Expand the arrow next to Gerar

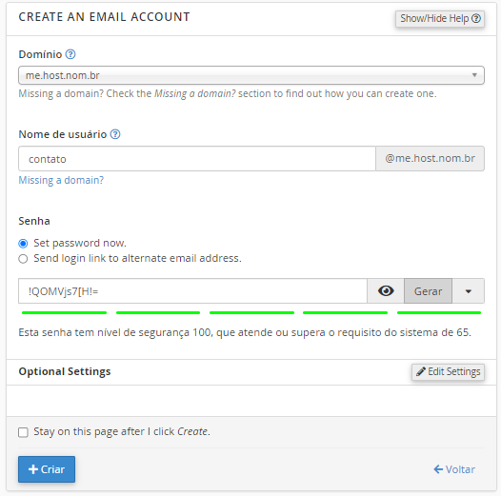tap(468, 291)
